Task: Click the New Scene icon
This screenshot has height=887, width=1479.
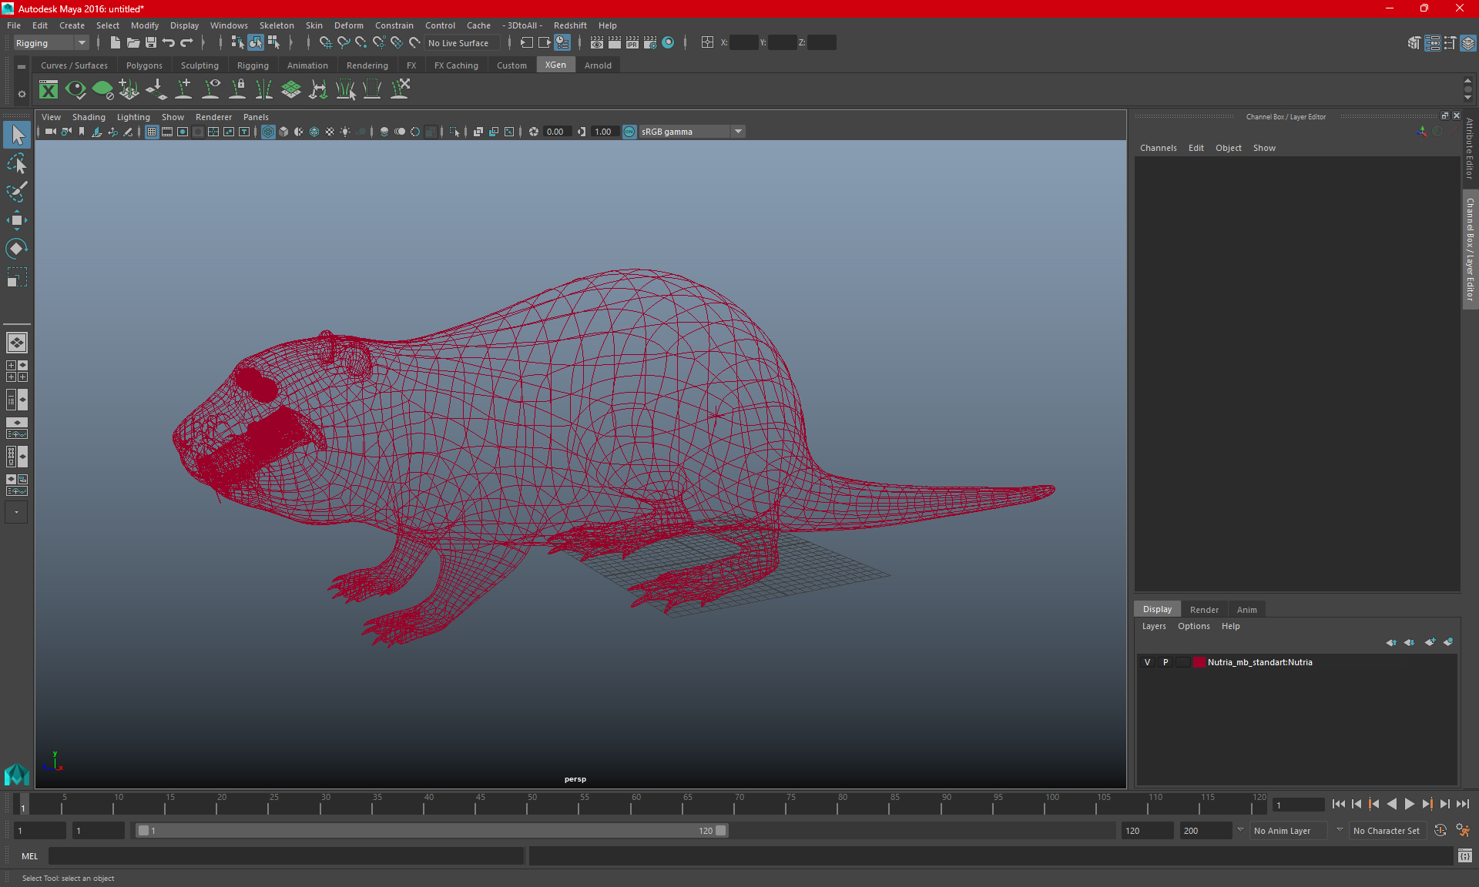Action: tap(115, 43)
